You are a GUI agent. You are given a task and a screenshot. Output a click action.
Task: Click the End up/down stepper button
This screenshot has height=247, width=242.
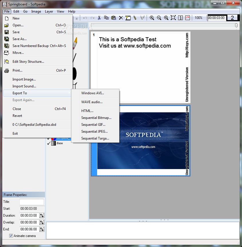(x=42, y=229)
